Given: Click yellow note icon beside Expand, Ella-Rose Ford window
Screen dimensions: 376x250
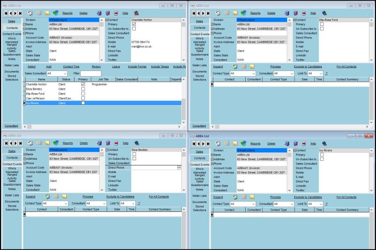Looking at the screenshot, I should [252, 66].
